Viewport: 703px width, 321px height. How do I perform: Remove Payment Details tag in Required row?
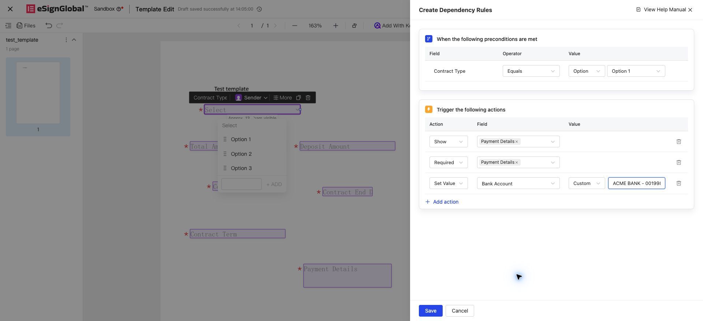pos(517,162)
